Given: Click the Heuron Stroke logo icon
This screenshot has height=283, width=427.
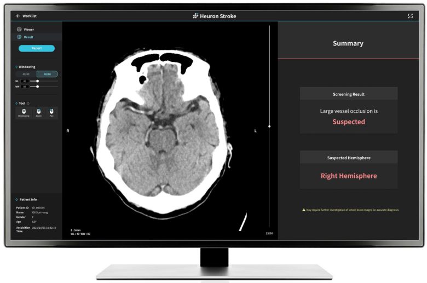Looking at the screenshot, I should pos(196,16).
